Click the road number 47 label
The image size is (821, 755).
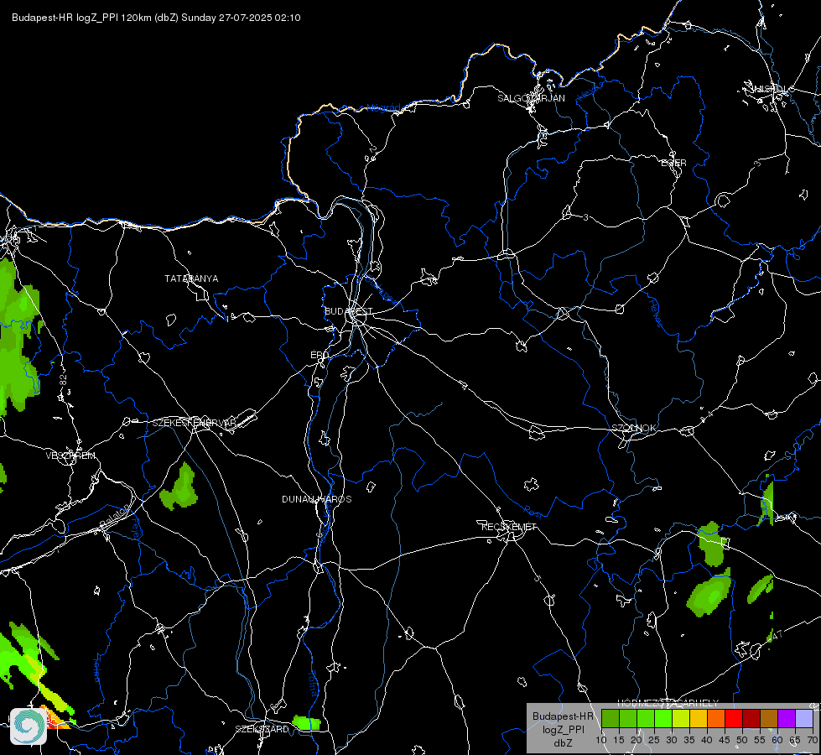click(x=777, y=635)
